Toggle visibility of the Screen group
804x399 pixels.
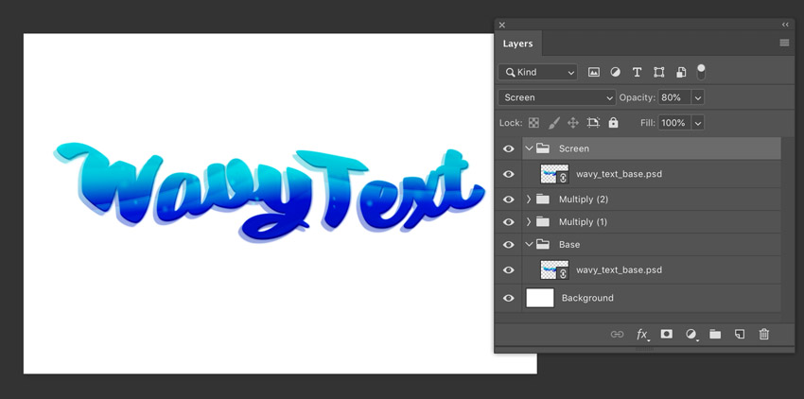[x=508, y=148]
